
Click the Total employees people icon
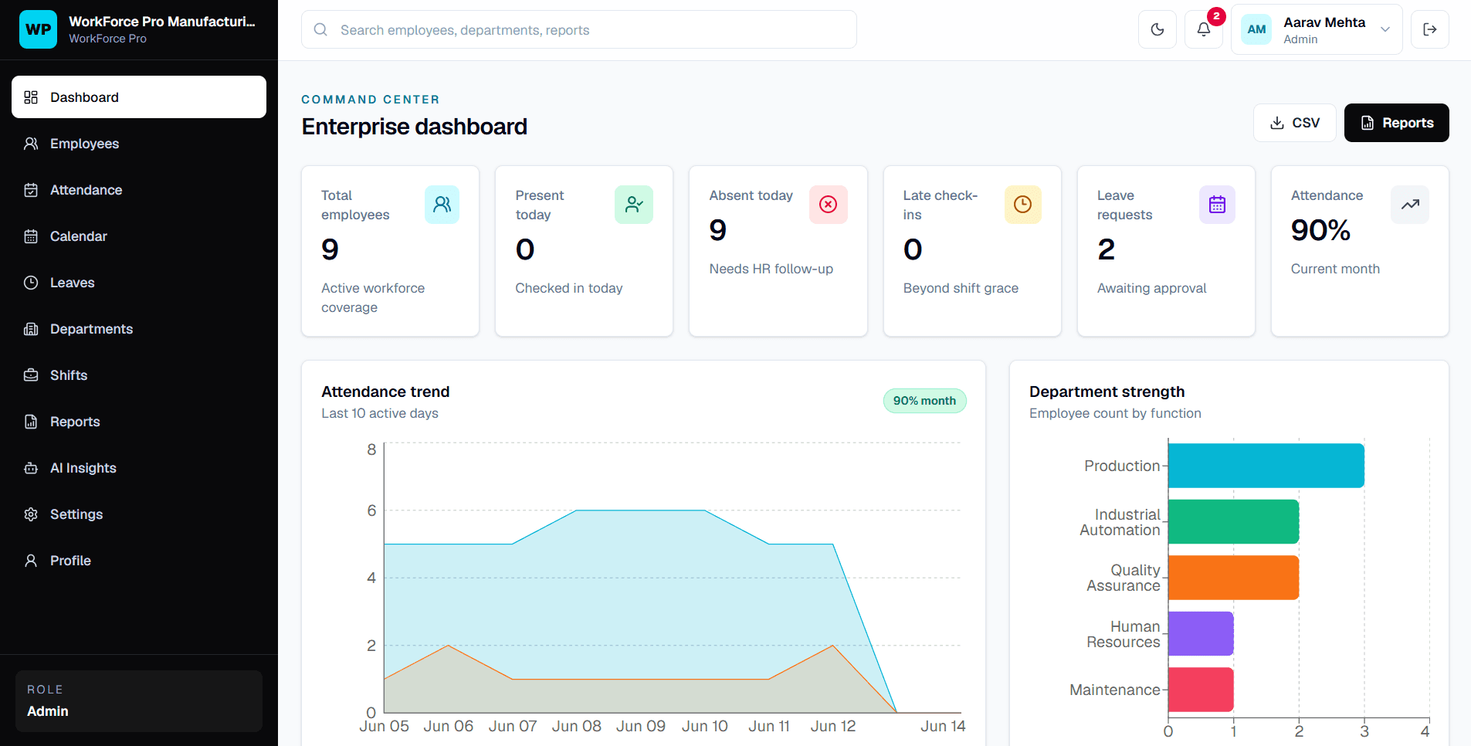click(442, 205)
